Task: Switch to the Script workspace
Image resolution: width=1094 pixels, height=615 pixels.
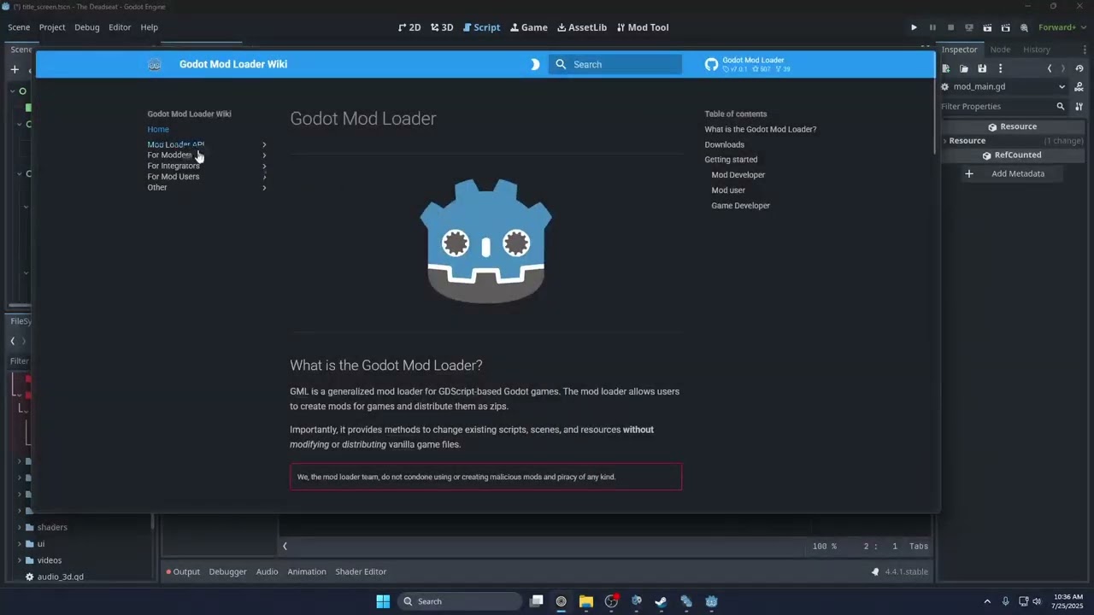Action: 481,27
